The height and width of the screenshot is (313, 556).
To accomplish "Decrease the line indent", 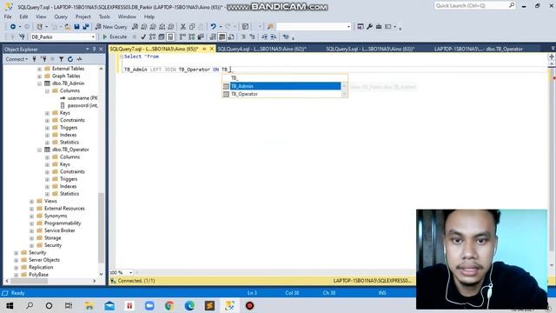I will tap(264, 37).
